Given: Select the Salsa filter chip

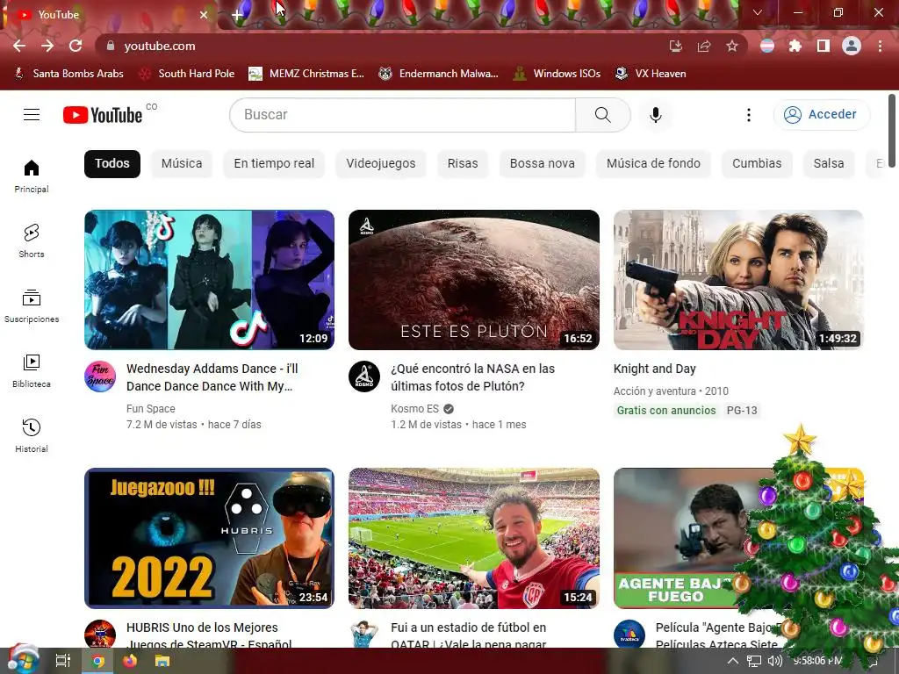Looking at the screenshot, I should tap(829, 163).
